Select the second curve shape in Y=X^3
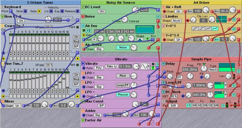 202,29
